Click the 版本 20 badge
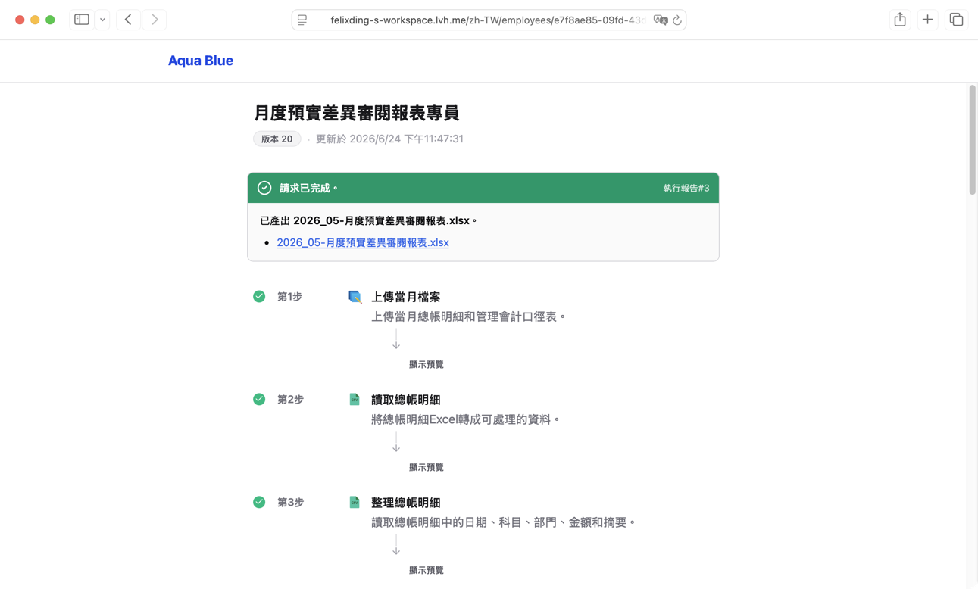Viewport: 978px width, 589px height. (277, 139)
